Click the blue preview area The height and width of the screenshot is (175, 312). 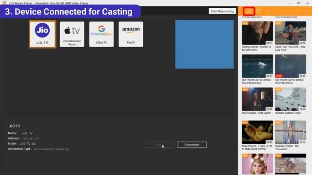coord(204,44)
